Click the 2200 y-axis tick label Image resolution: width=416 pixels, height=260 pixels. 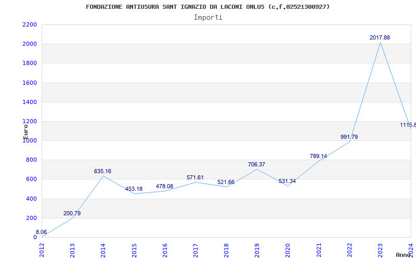coord(30,25)
